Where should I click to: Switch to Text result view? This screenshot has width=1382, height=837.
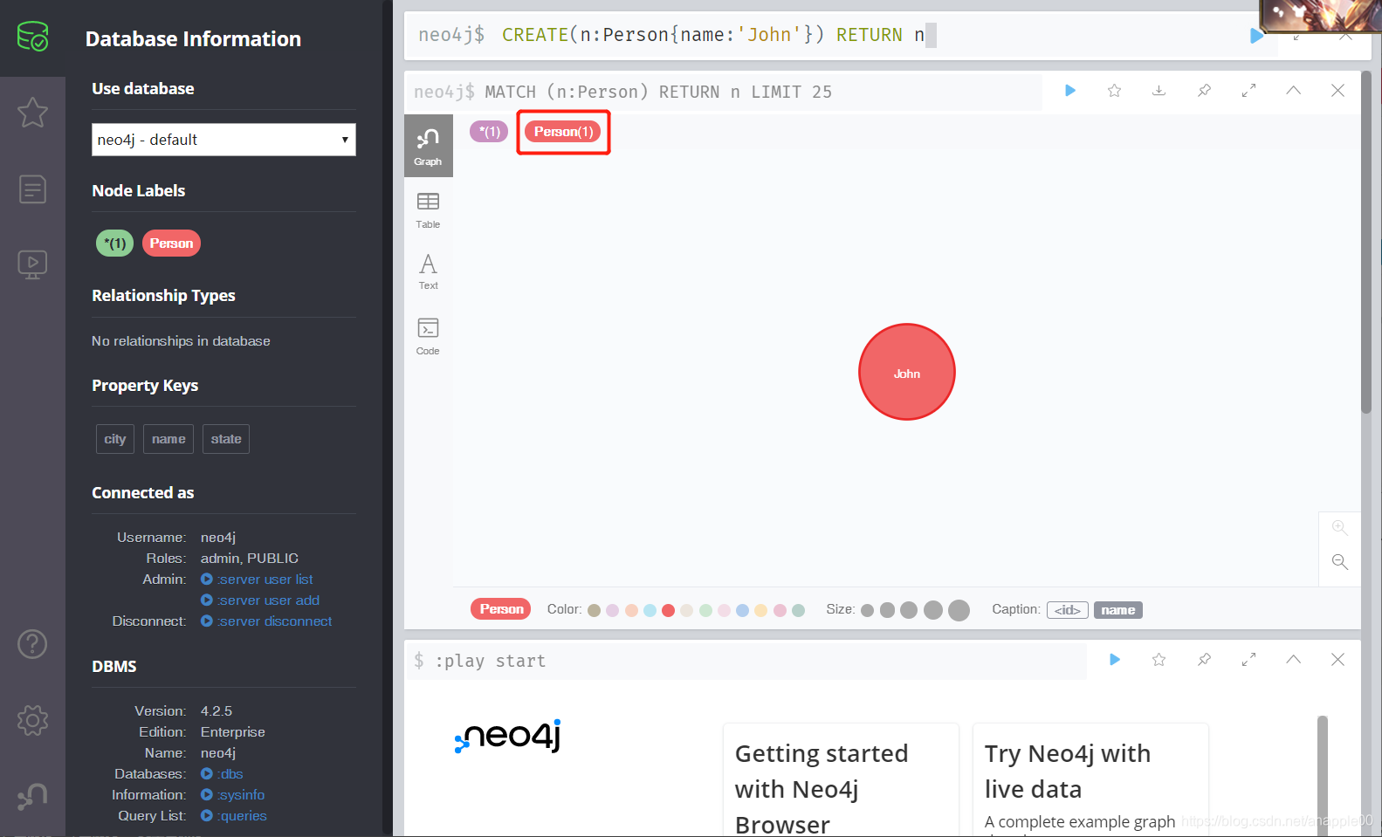click(428, 271)
